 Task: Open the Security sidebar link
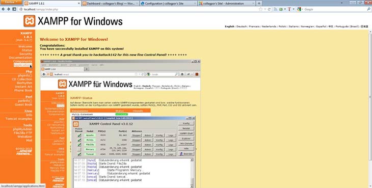[x=25, y=54]
